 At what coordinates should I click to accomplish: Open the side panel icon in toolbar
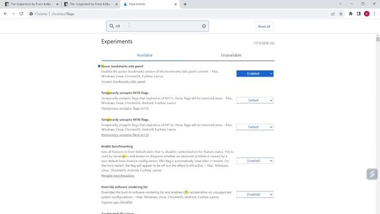(x=359, y=14)
